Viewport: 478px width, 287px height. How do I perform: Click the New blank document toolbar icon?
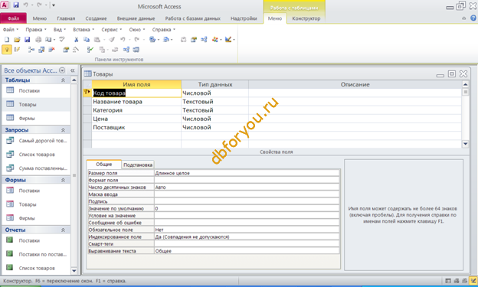click(7, 40)
